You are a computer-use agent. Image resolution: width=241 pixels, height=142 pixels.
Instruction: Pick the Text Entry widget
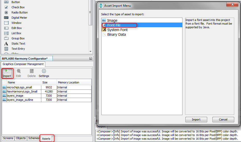(18, 49)
